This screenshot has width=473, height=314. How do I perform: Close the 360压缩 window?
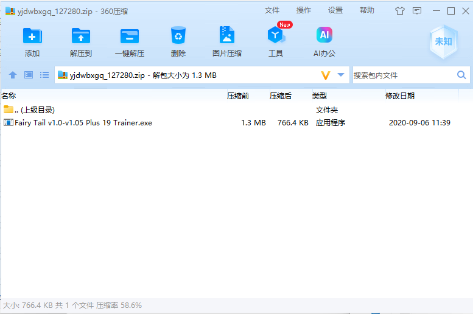(466, 11)
